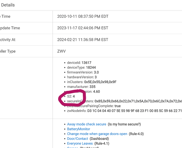
Task: Click the protocol version 4.60 value
Action: [96, 91]
